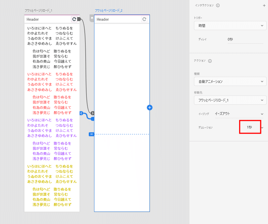Open the 種類 dropdown showing 自動アニメーション
Screen dimensions: 268x224
[230, 81]
